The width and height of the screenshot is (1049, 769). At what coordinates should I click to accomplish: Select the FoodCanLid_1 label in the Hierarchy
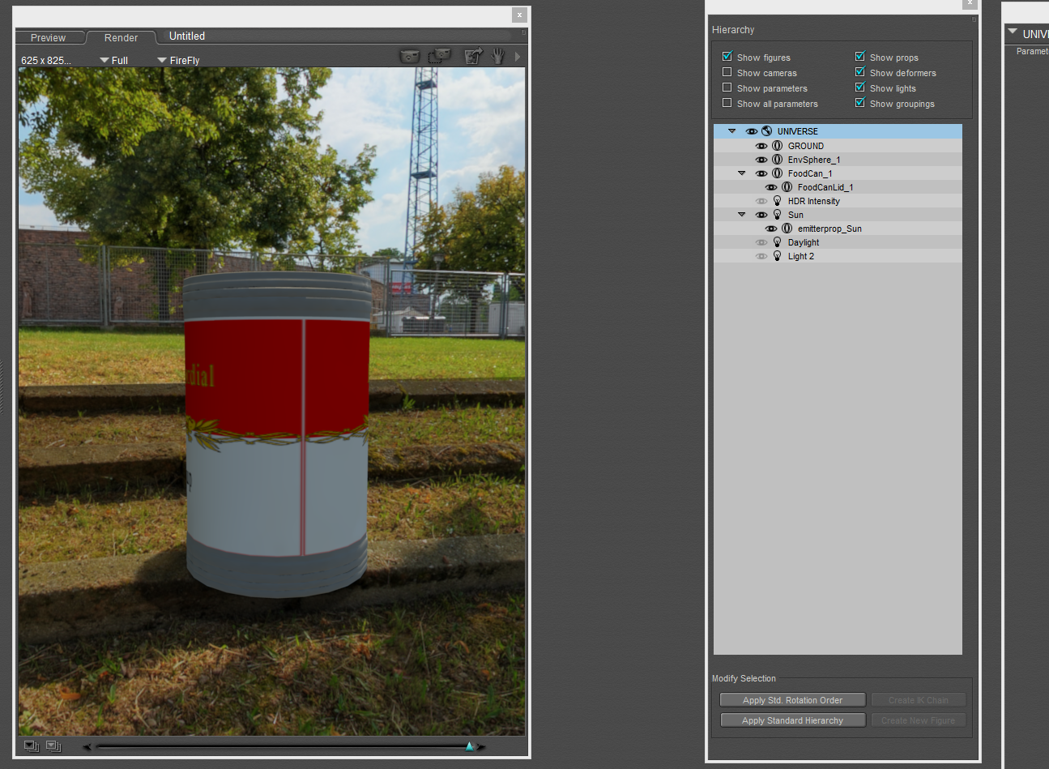point(825,187)
